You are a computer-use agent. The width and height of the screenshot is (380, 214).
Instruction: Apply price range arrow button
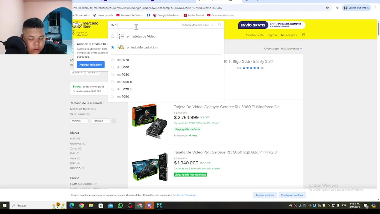coord(114,121)
